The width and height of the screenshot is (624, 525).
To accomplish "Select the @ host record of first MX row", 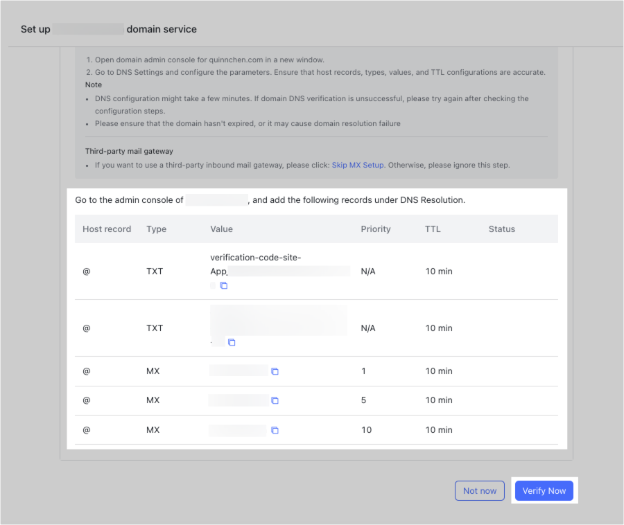I will (85, 371).
